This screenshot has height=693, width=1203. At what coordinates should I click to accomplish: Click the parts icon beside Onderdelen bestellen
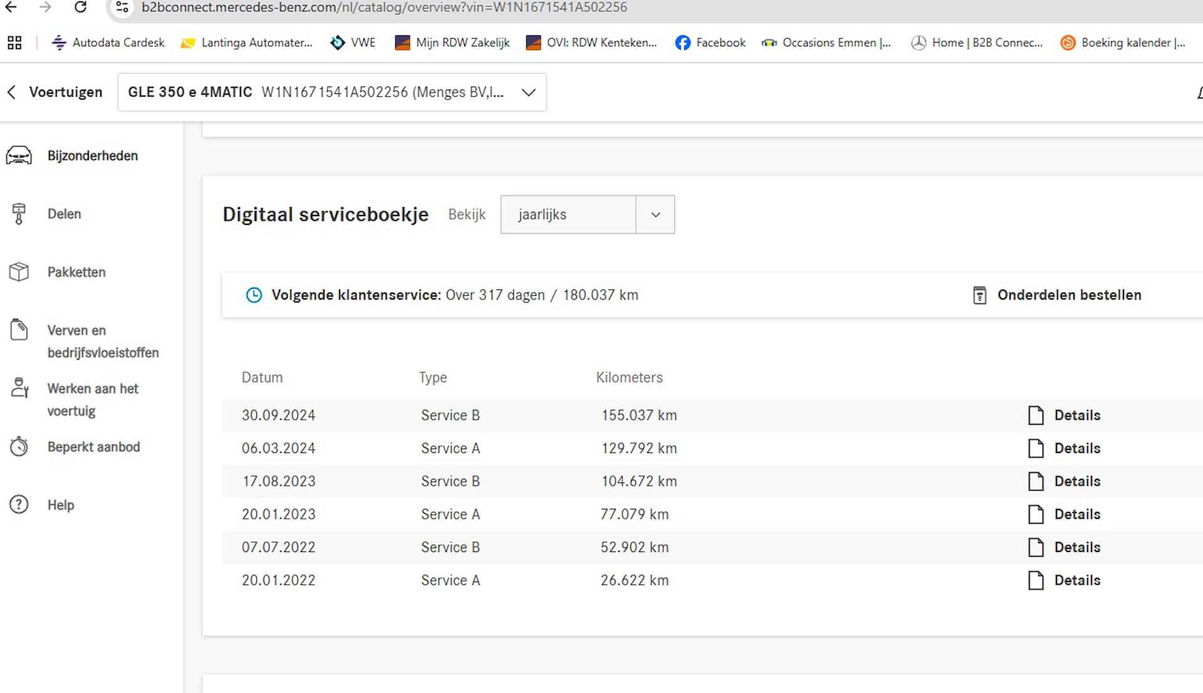[x=979, y=295]
